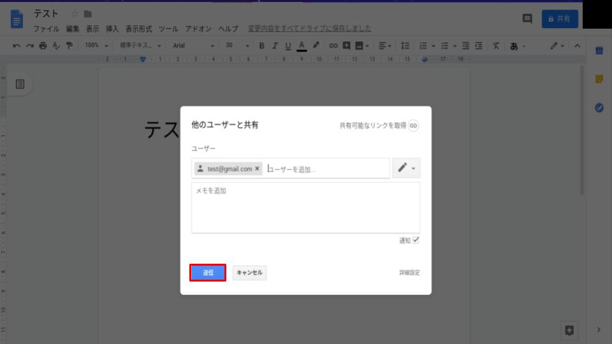
Task: Open the Tasks side panel icon
Action: 599,108
